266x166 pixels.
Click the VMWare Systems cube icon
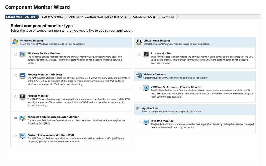[x=139, y=75]
